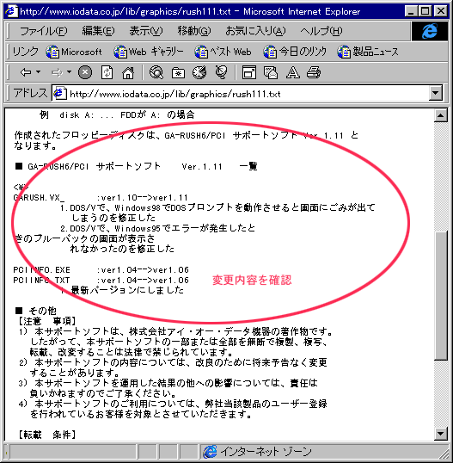Click the vertical scrollbar thumb

pyautogui.click(x=441, y=296)
